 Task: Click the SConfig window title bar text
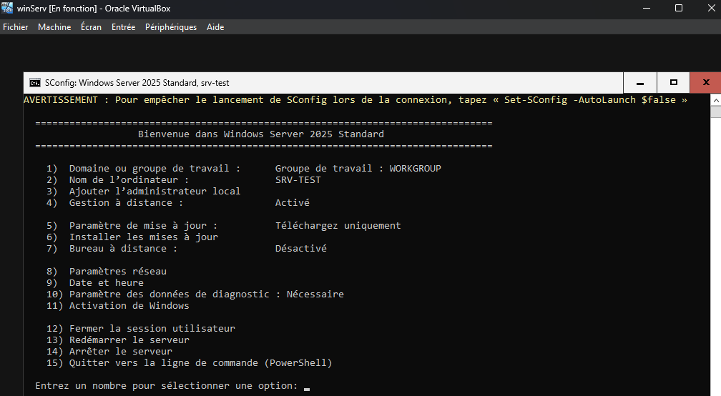click(x=137, y=83)
